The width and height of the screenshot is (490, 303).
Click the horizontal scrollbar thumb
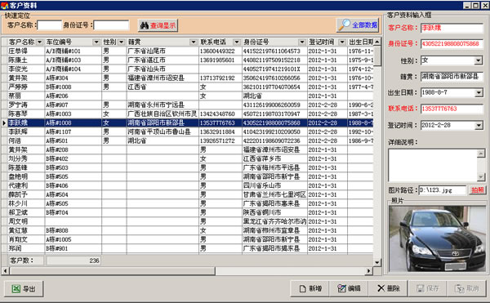[112, 271]
